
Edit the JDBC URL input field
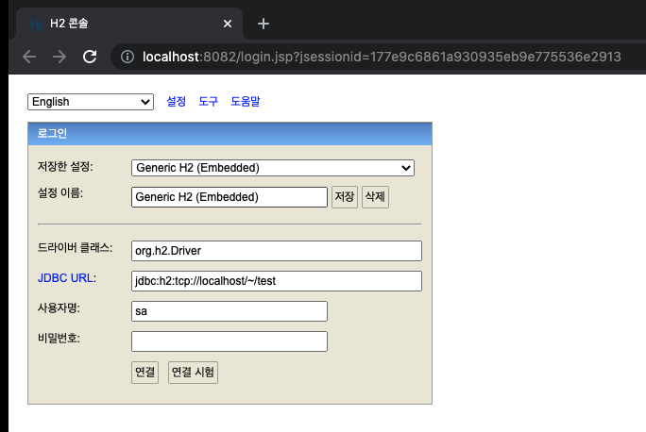pyautogui.click(x=277, y=281)
